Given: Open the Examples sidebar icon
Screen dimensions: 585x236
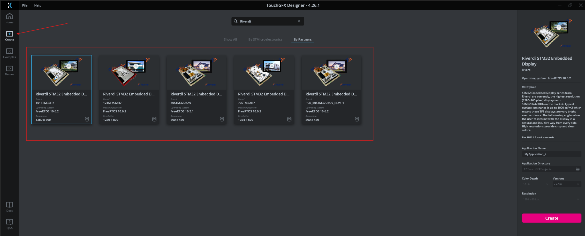Looking at the screenshot, I should click(9, 53).
